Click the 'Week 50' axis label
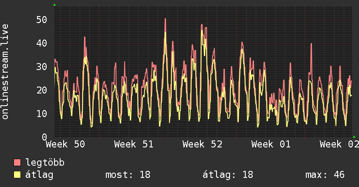Image resolution: width=359 pixels, height=187 pixels. tap(65, 144)
